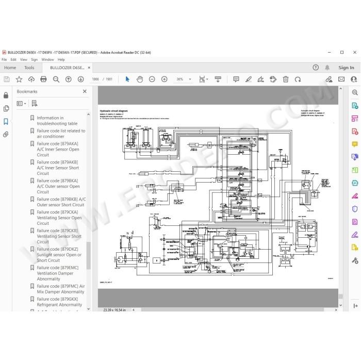Open bookmark Failure code [879AKB]
Screen dimensions: 361x361
[58, 168]
